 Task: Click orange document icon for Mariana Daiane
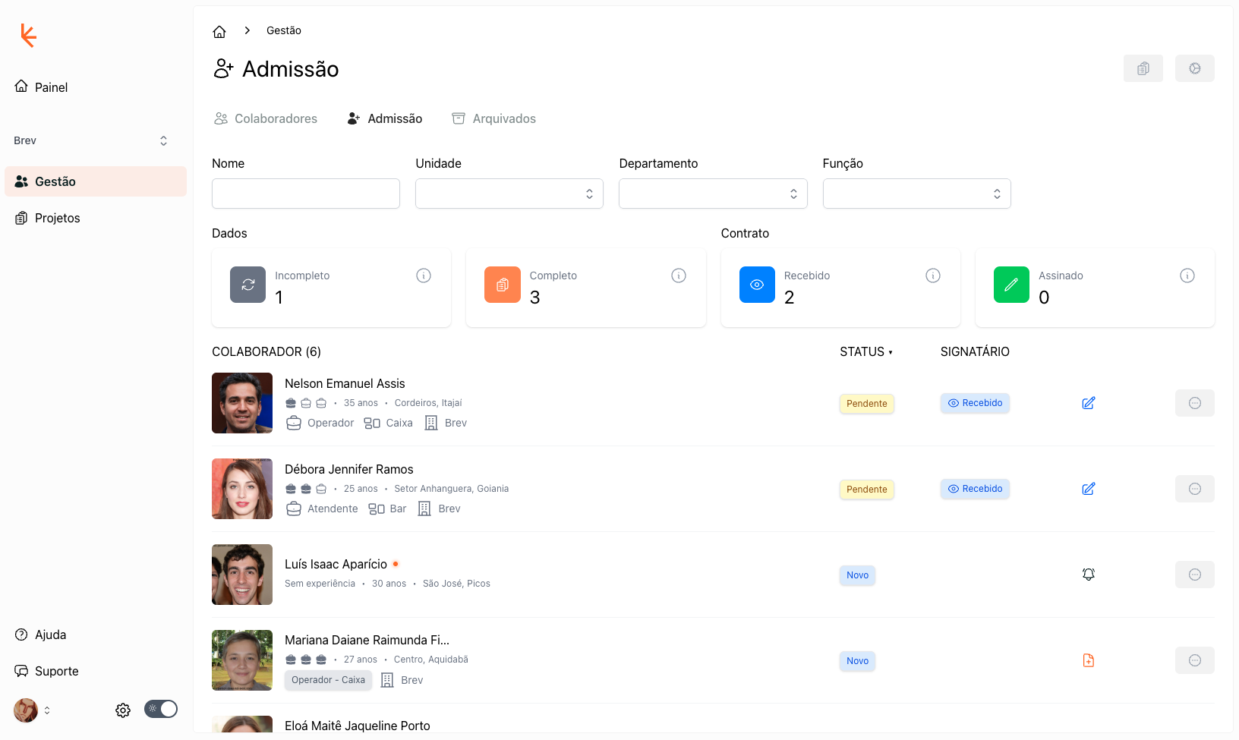1088,660
